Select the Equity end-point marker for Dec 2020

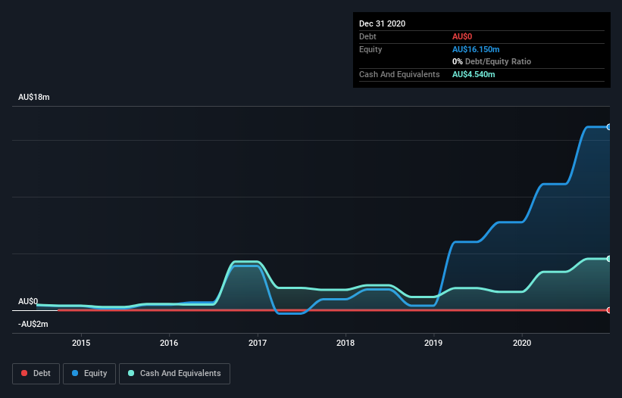608,127
